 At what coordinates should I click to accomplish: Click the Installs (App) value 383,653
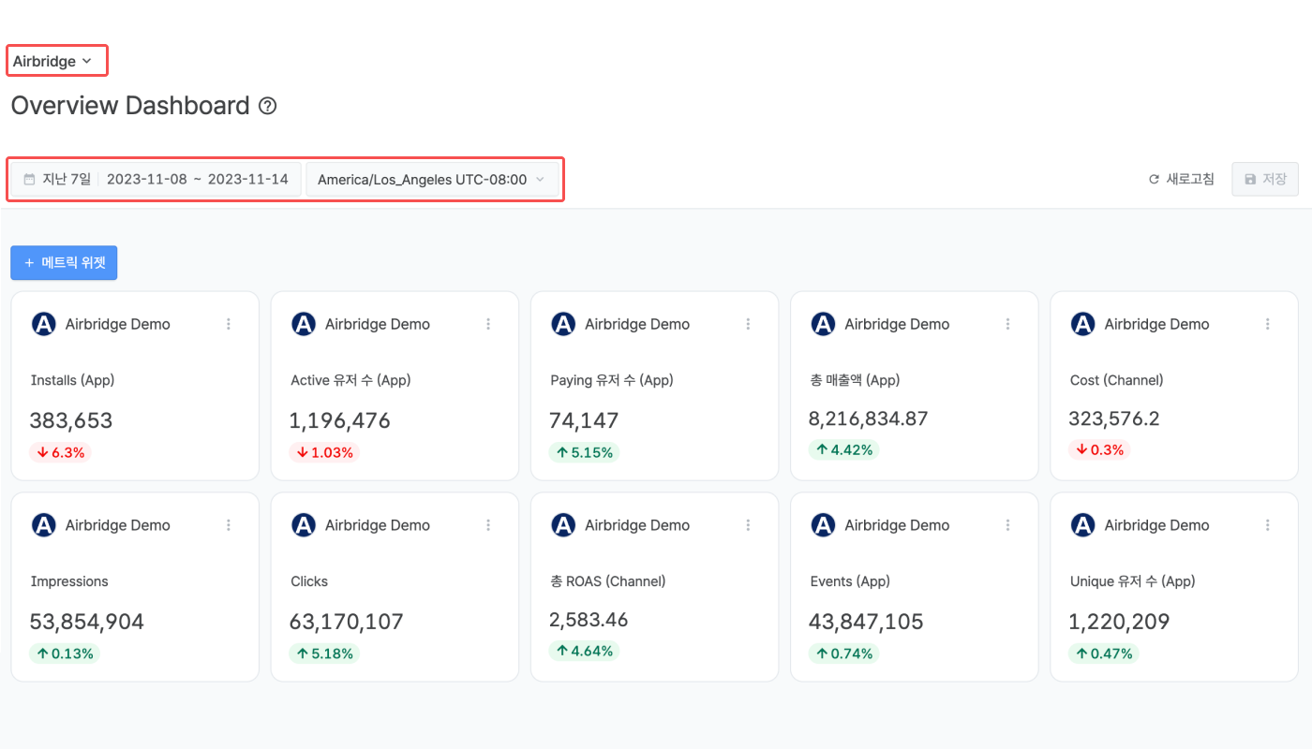[71, 421]
